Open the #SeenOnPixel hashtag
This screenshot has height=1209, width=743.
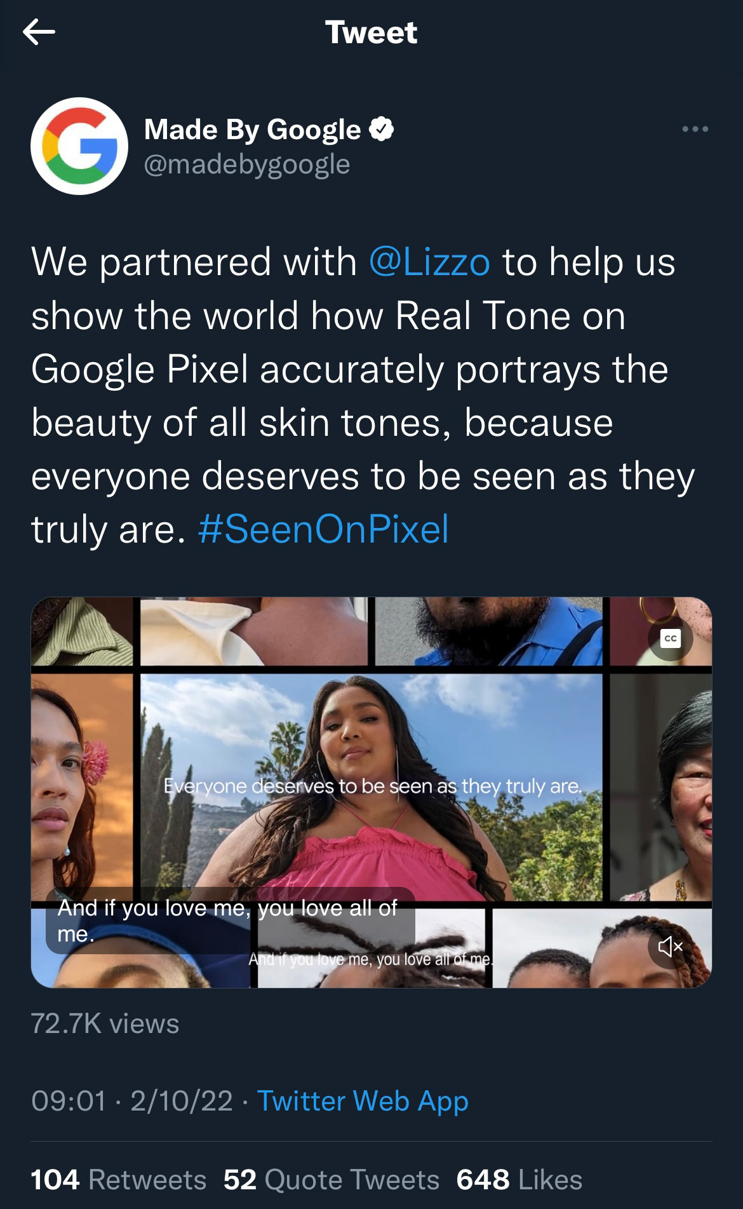click(323, 529)
